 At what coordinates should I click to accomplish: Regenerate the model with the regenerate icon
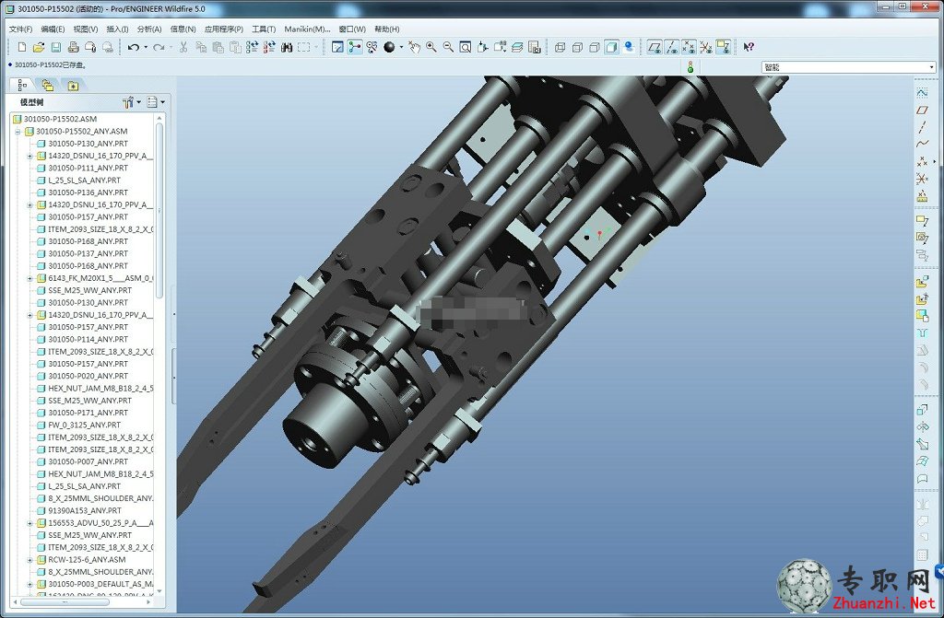[252, 47]
